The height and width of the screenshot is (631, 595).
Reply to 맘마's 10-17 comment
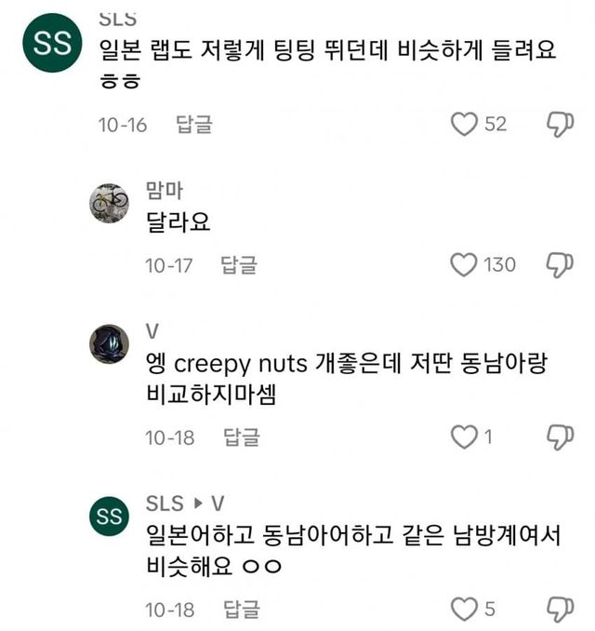[x=239, y=265]
